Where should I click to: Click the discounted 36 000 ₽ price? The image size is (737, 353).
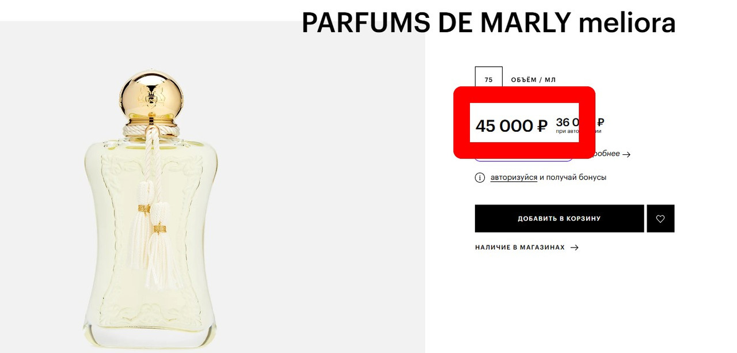(x=580, y=123)
